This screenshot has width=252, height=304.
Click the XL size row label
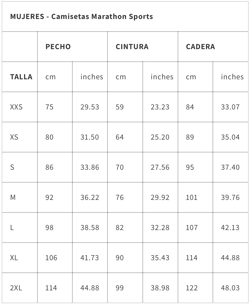pos(14,258)
